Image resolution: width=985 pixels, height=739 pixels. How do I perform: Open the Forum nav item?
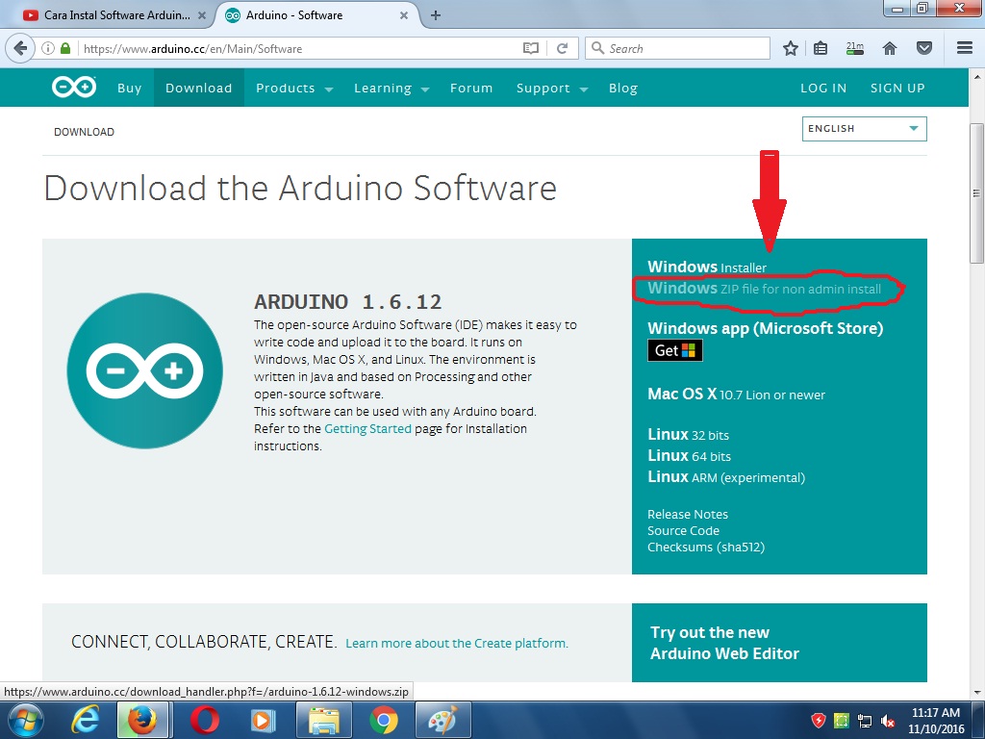tap(471, 88)
